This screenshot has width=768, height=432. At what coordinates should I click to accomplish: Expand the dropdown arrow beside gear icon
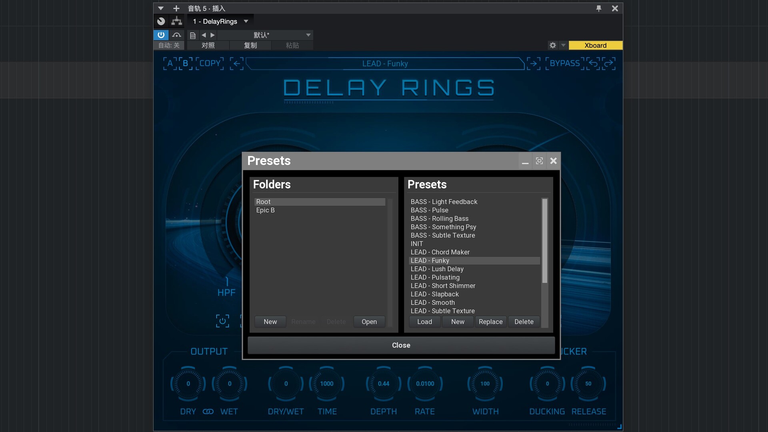[x=563, y=45]
